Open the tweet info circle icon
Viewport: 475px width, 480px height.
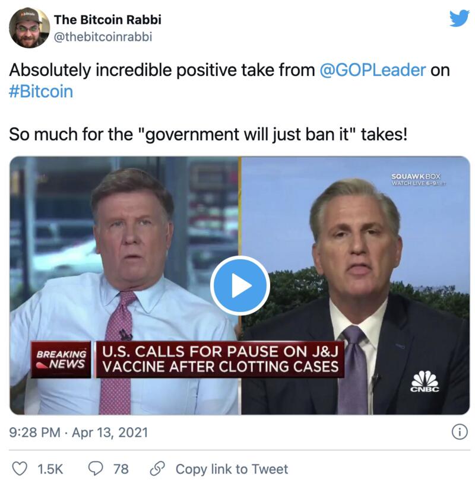coord(459,433)
